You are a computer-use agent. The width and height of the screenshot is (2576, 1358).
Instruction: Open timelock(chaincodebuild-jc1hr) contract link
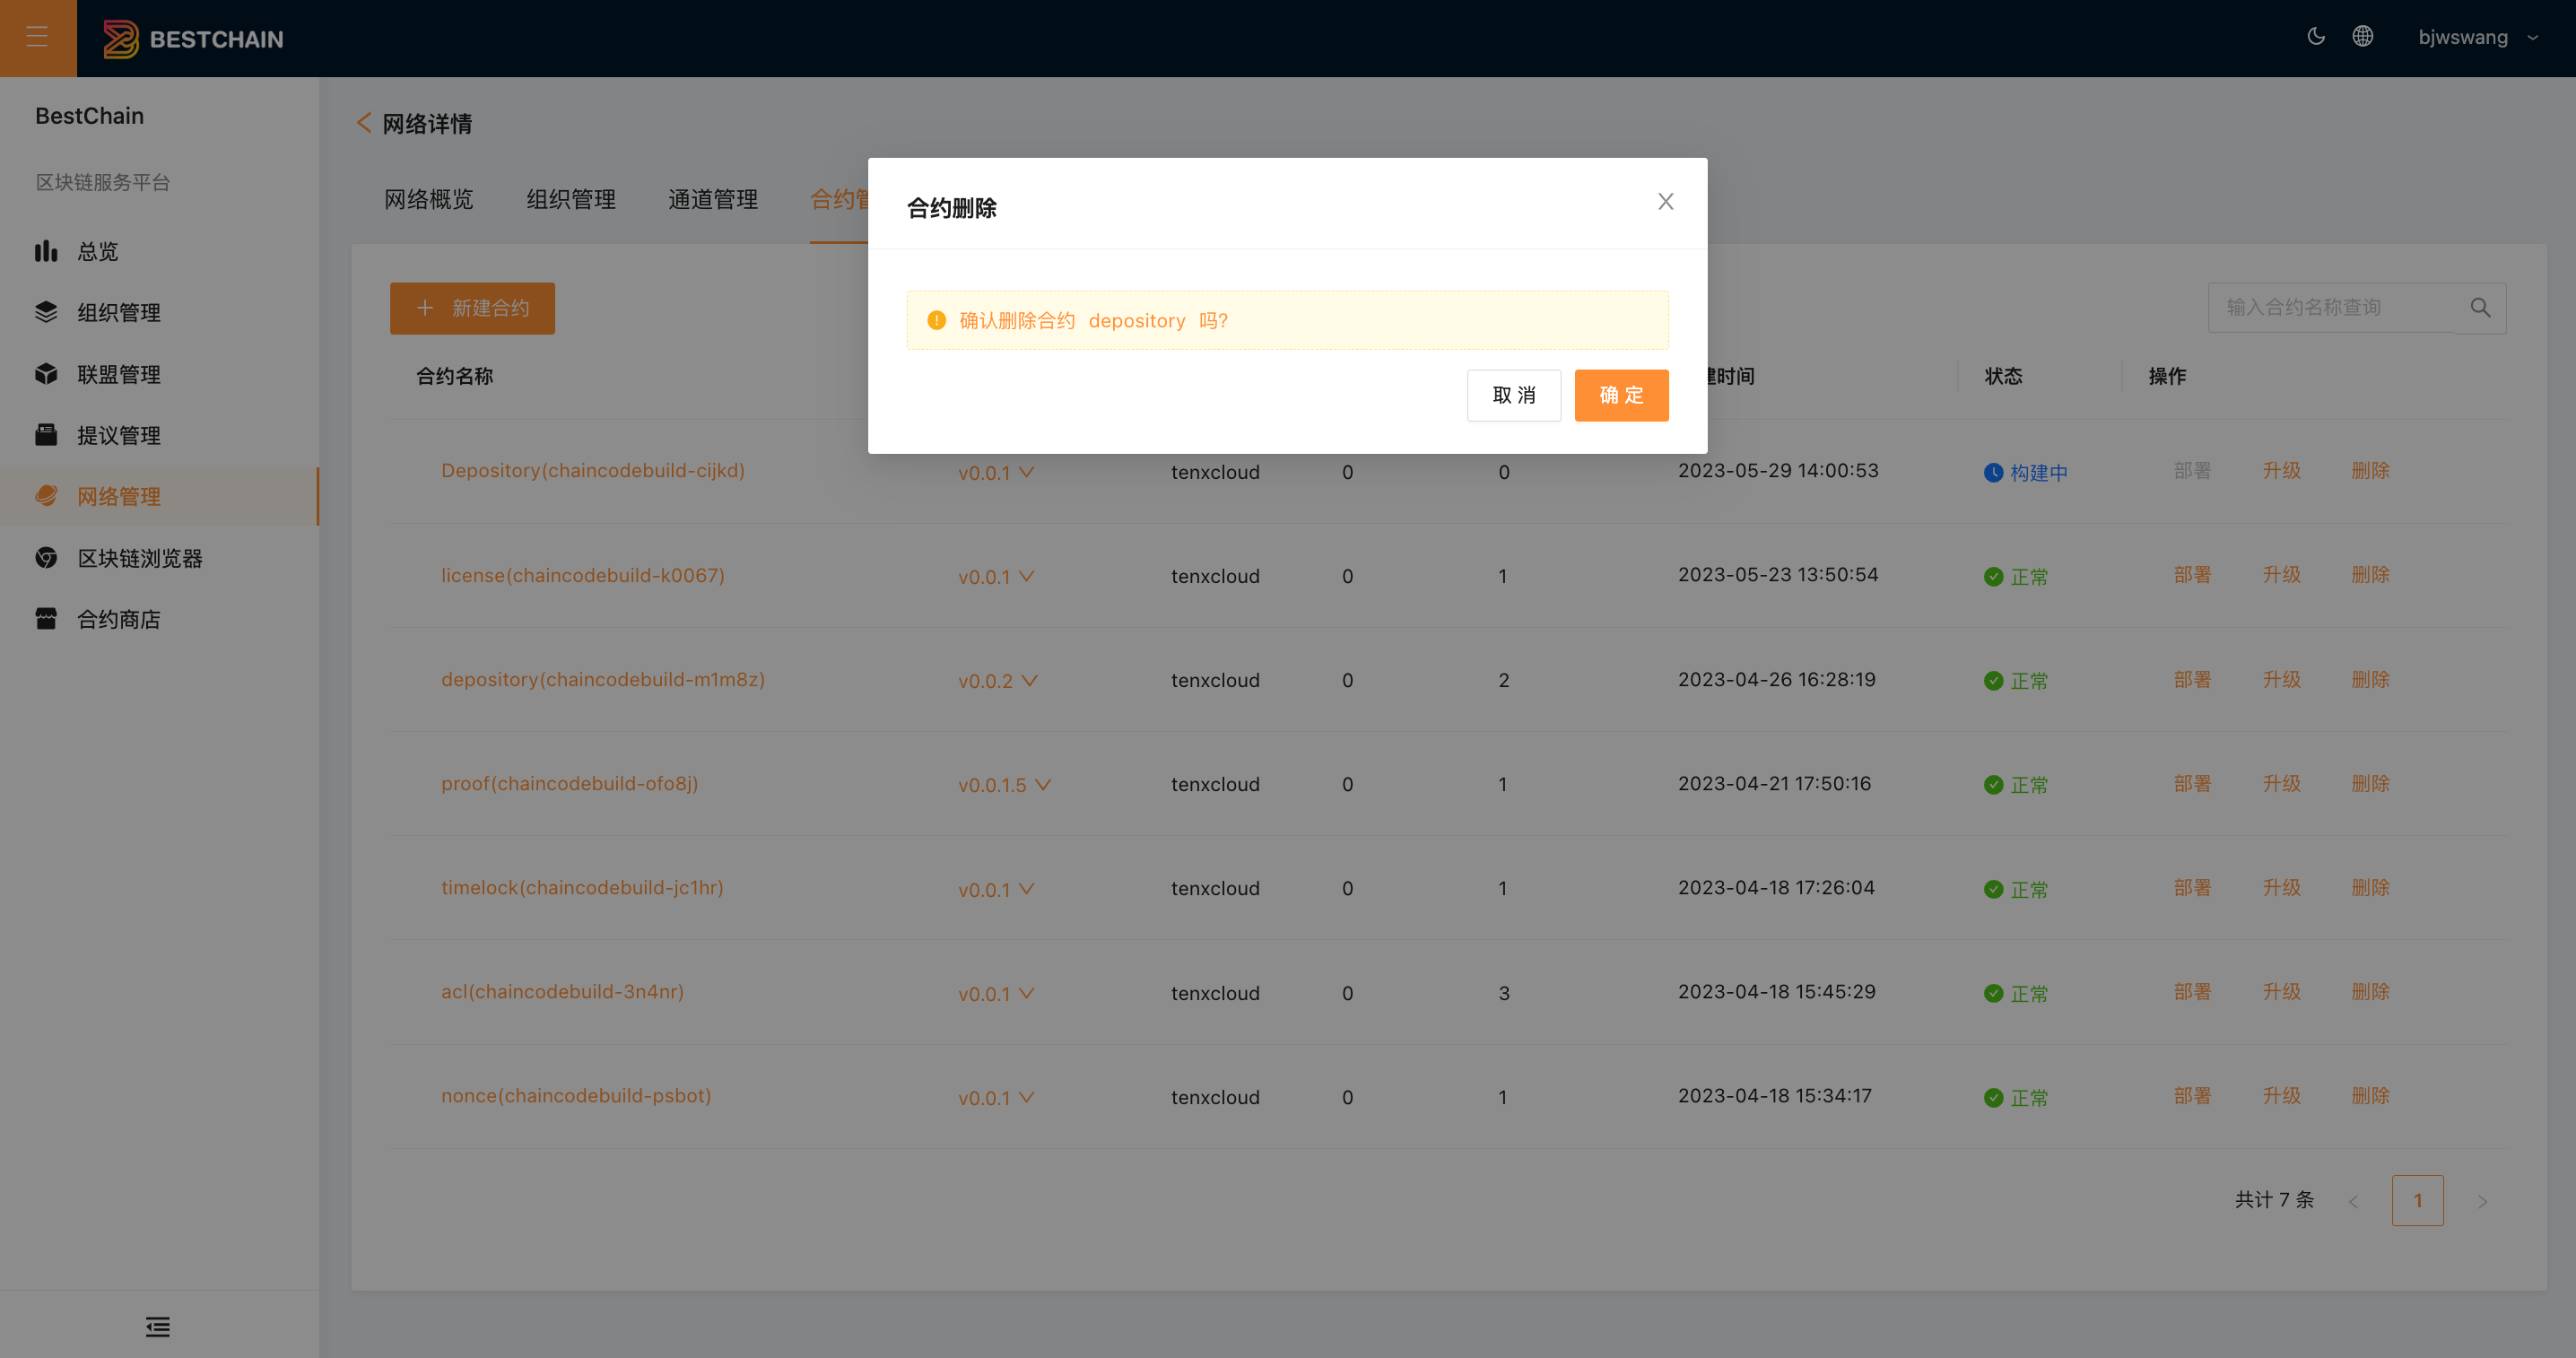[x=582, y=887]
